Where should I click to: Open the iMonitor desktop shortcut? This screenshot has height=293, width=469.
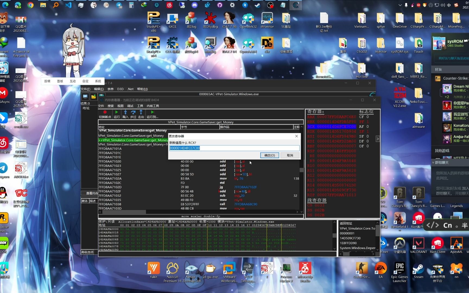(267, 20)
